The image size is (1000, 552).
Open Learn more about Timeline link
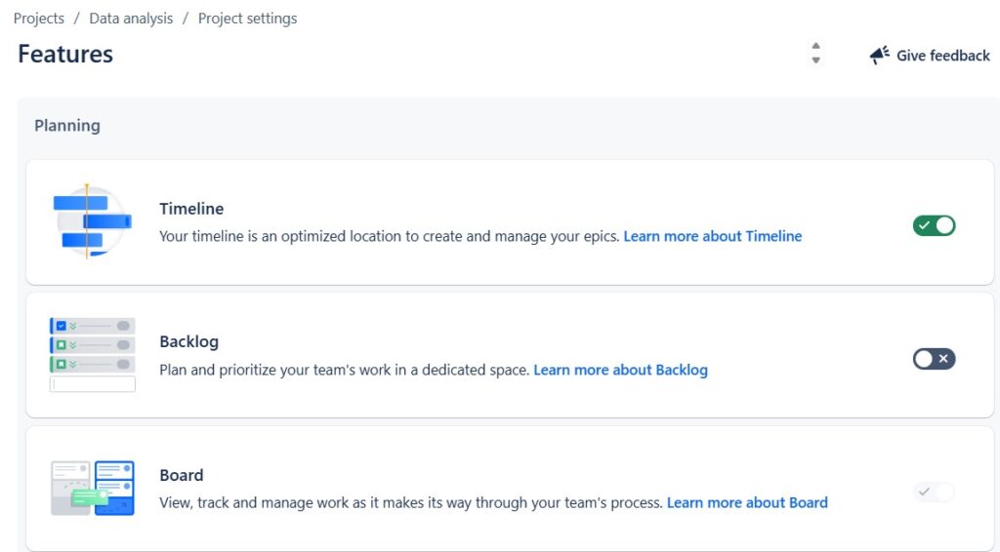pos(712,236)
